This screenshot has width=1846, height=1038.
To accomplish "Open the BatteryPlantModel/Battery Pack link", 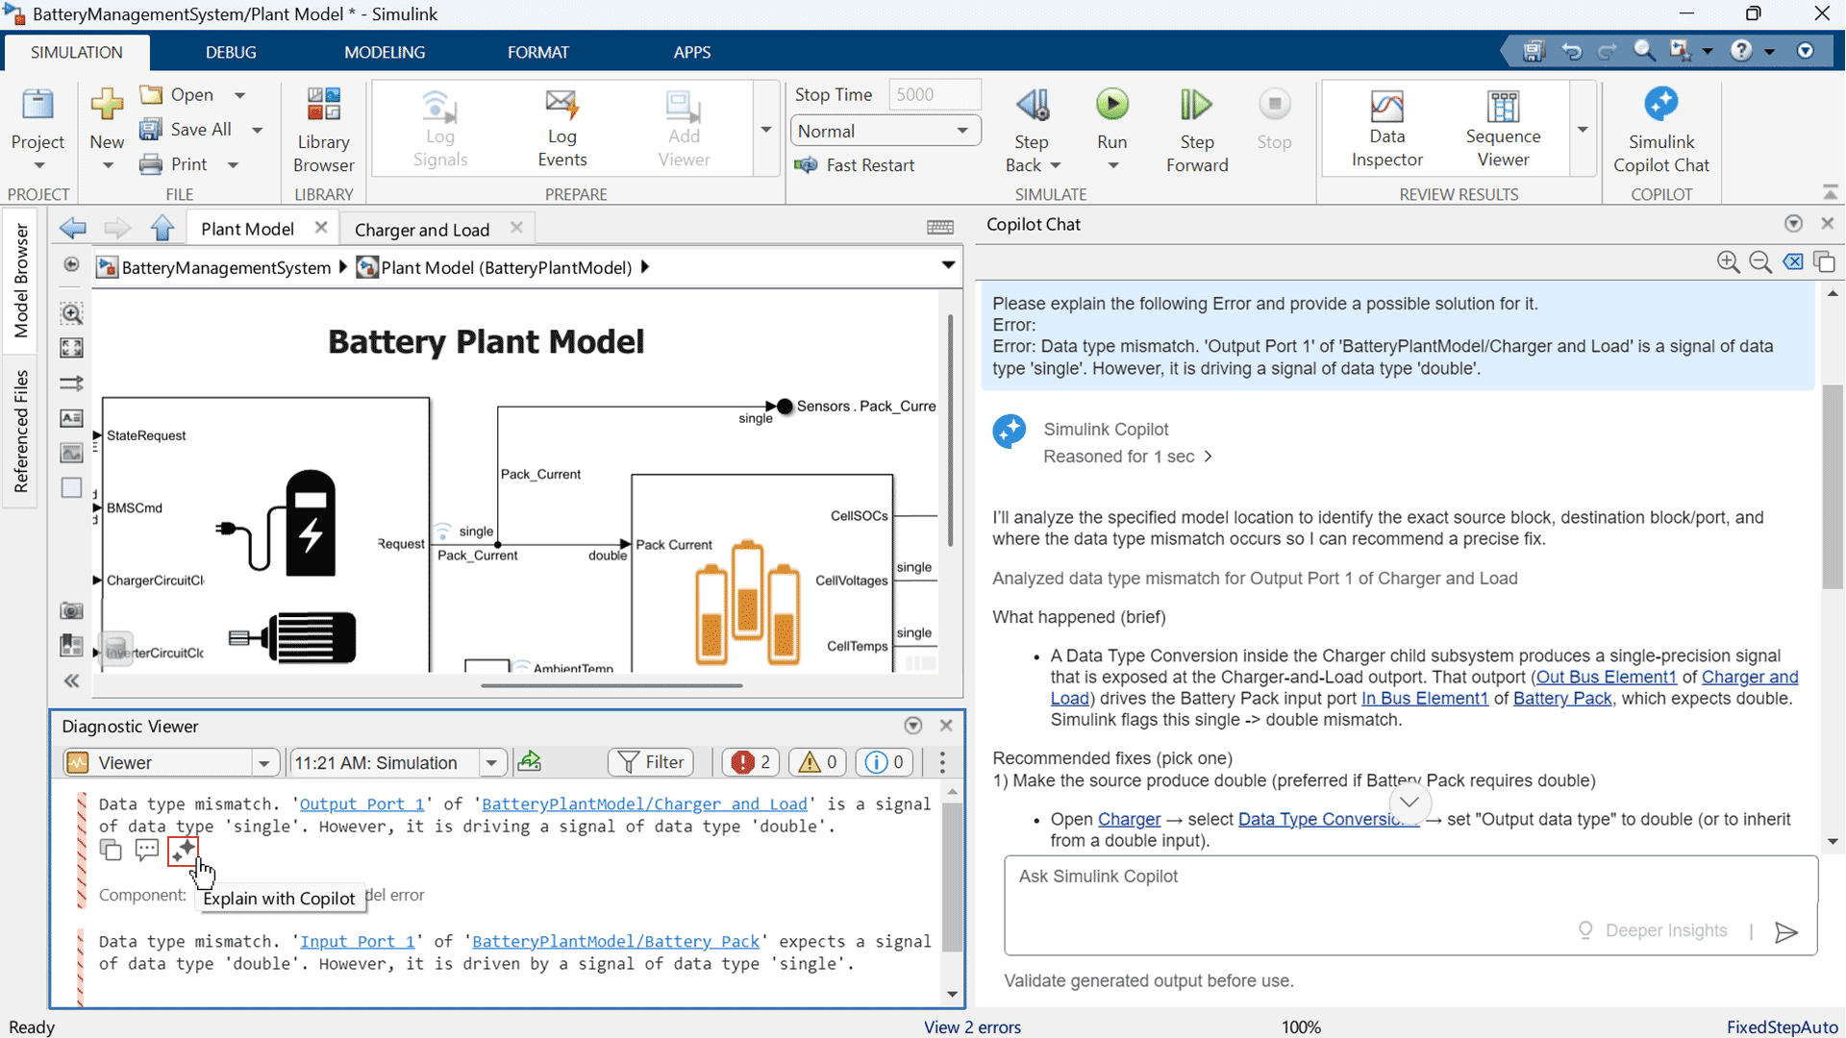I will [x=615, y=941].
